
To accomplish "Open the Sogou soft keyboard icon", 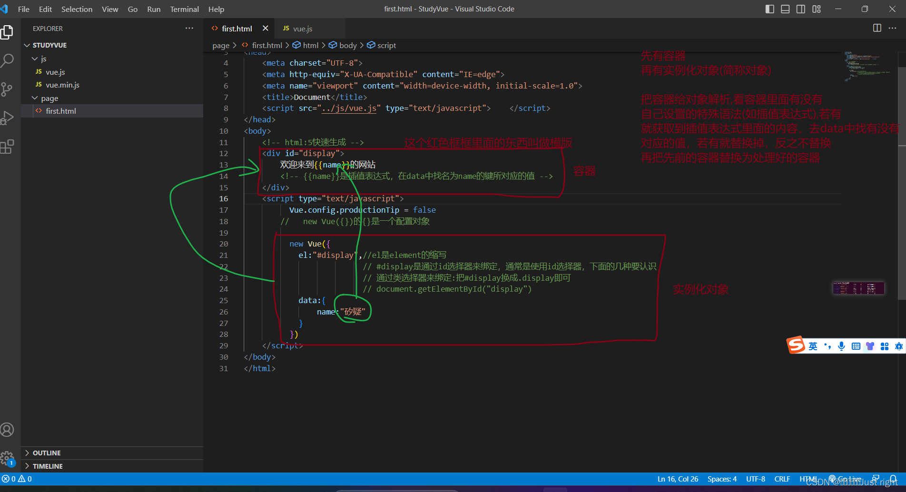I will coord(856,346).
